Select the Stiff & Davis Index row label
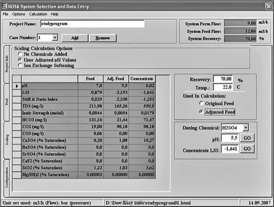This screenshot has width=274, height=207. coord(50,99)
